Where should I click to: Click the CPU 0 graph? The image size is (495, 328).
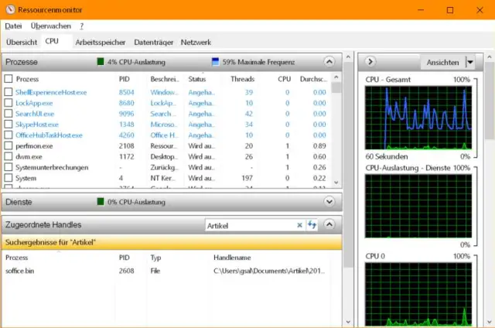[x=418, y=294]
